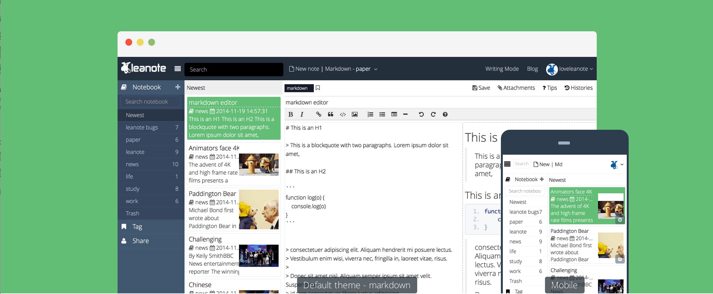This screenshot has height=294, width=713.
Task: Open Attachments for the note
Action: pos(516,88)
